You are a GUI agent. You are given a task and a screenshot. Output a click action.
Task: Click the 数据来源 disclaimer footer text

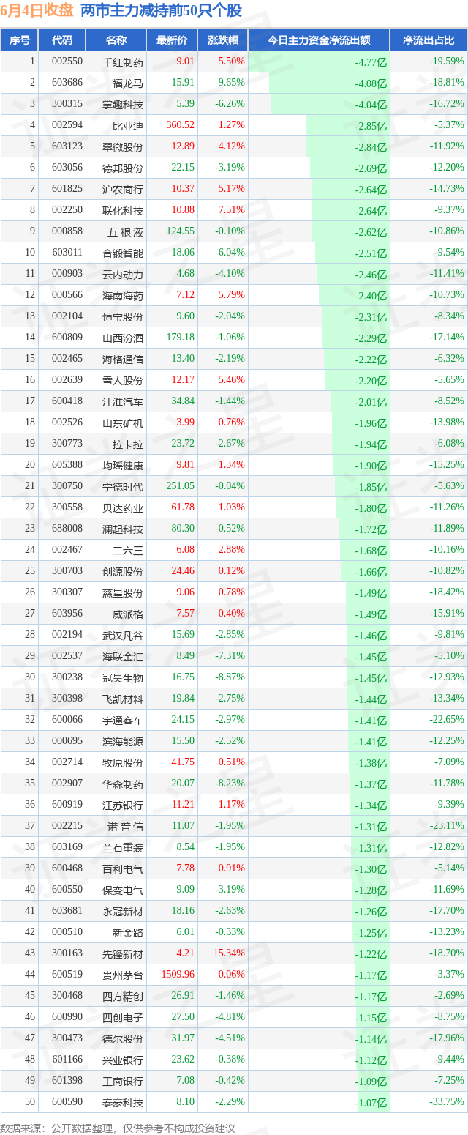click(118, 1128)
